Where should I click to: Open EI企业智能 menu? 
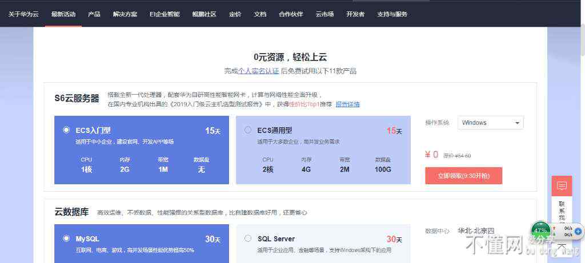[x=165, y=14]
